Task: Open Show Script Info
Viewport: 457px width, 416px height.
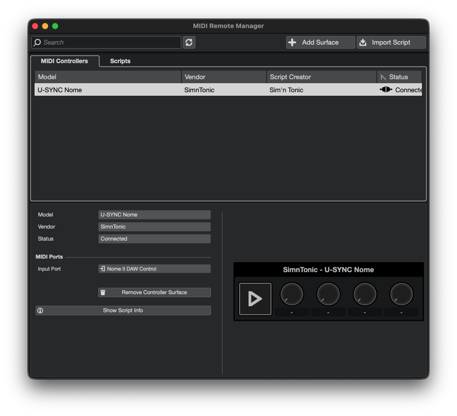Action: [123, 310]
